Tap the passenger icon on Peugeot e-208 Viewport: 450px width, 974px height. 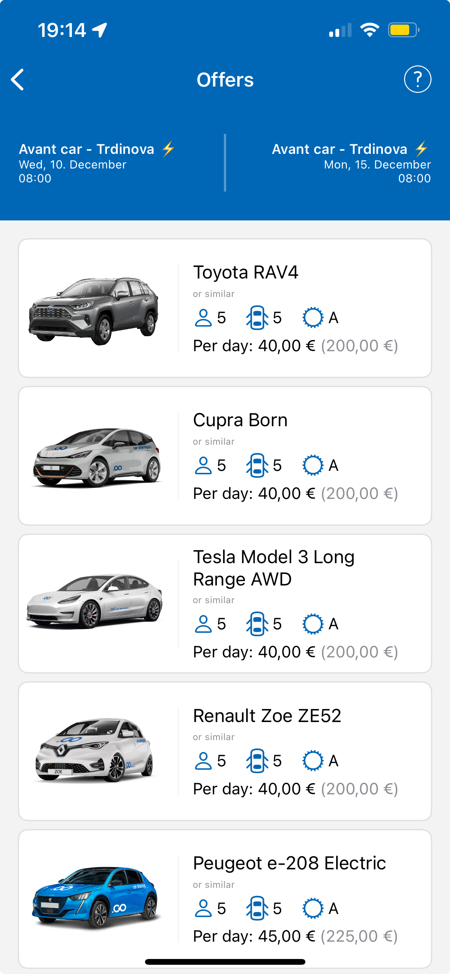pyautogui.click(x=203, y=909)
